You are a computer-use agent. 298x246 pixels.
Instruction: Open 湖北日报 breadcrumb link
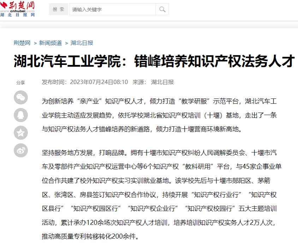(82, 43)
